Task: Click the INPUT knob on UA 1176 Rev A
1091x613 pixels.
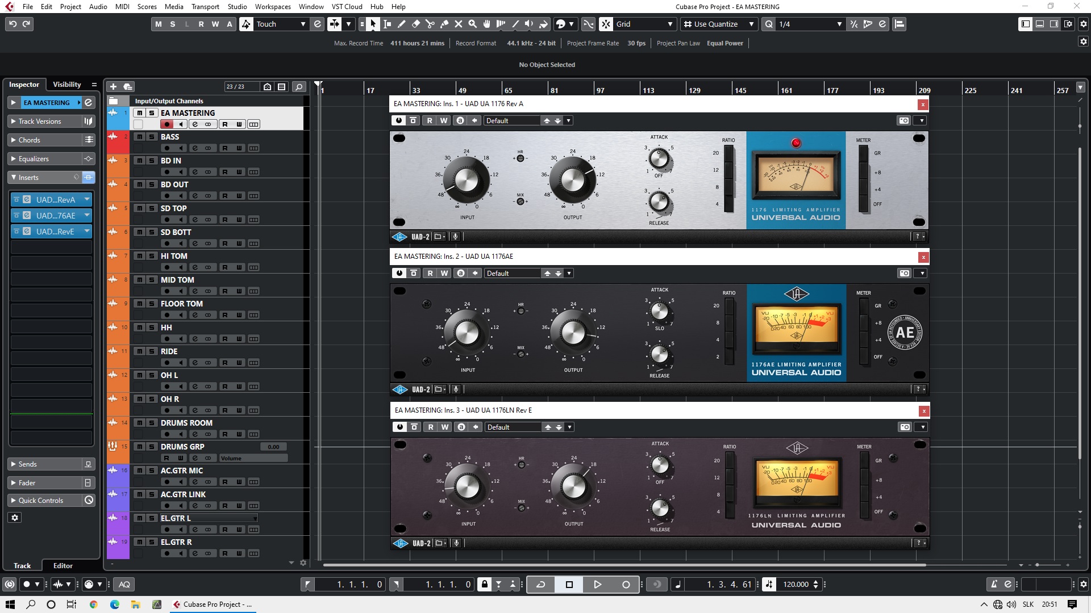Action: point(467,180)
